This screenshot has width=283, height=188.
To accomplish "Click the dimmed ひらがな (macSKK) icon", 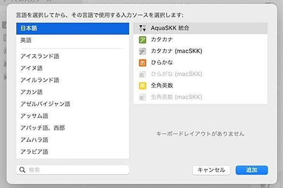I will (x=142, y=74).
